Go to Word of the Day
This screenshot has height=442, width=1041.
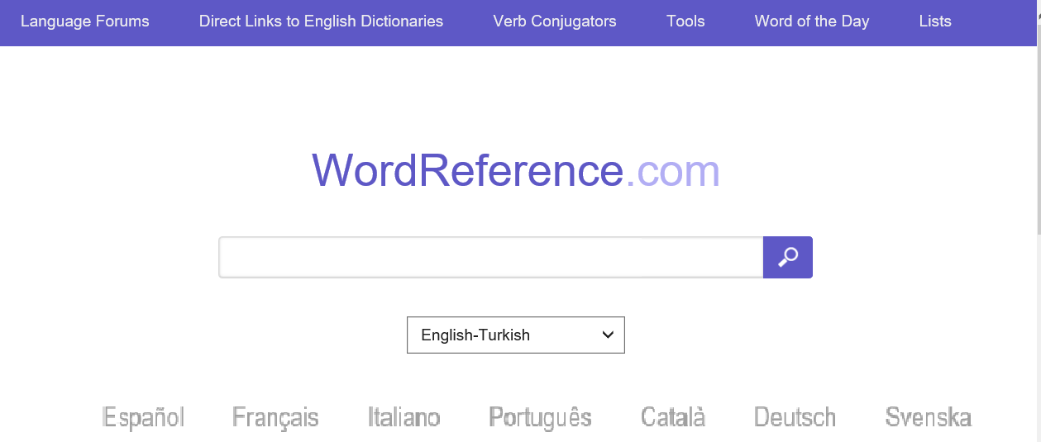[811, 21]
